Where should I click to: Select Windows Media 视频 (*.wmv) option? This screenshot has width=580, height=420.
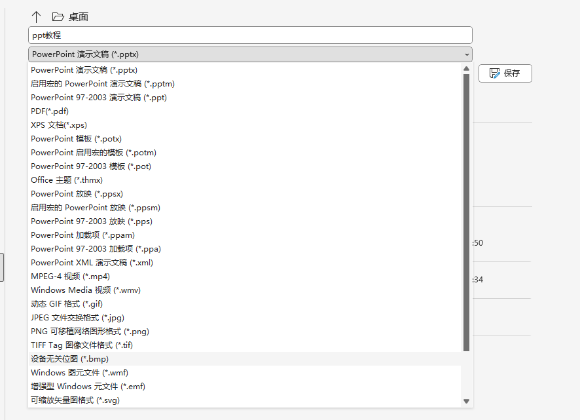[x=85, y=290]
